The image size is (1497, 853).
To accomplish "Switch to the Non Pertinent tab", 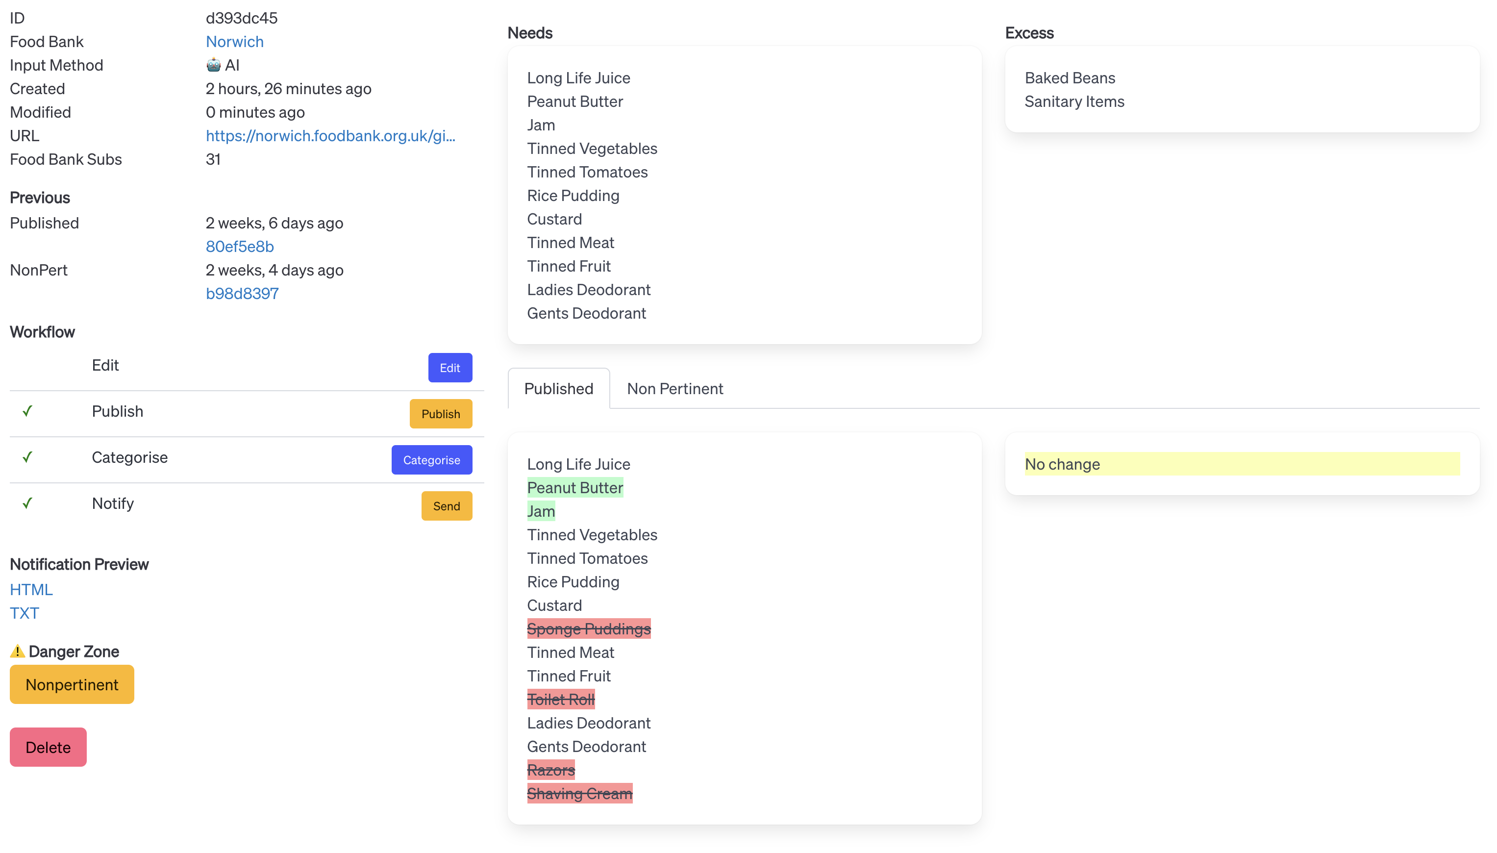I will point(674,388).
